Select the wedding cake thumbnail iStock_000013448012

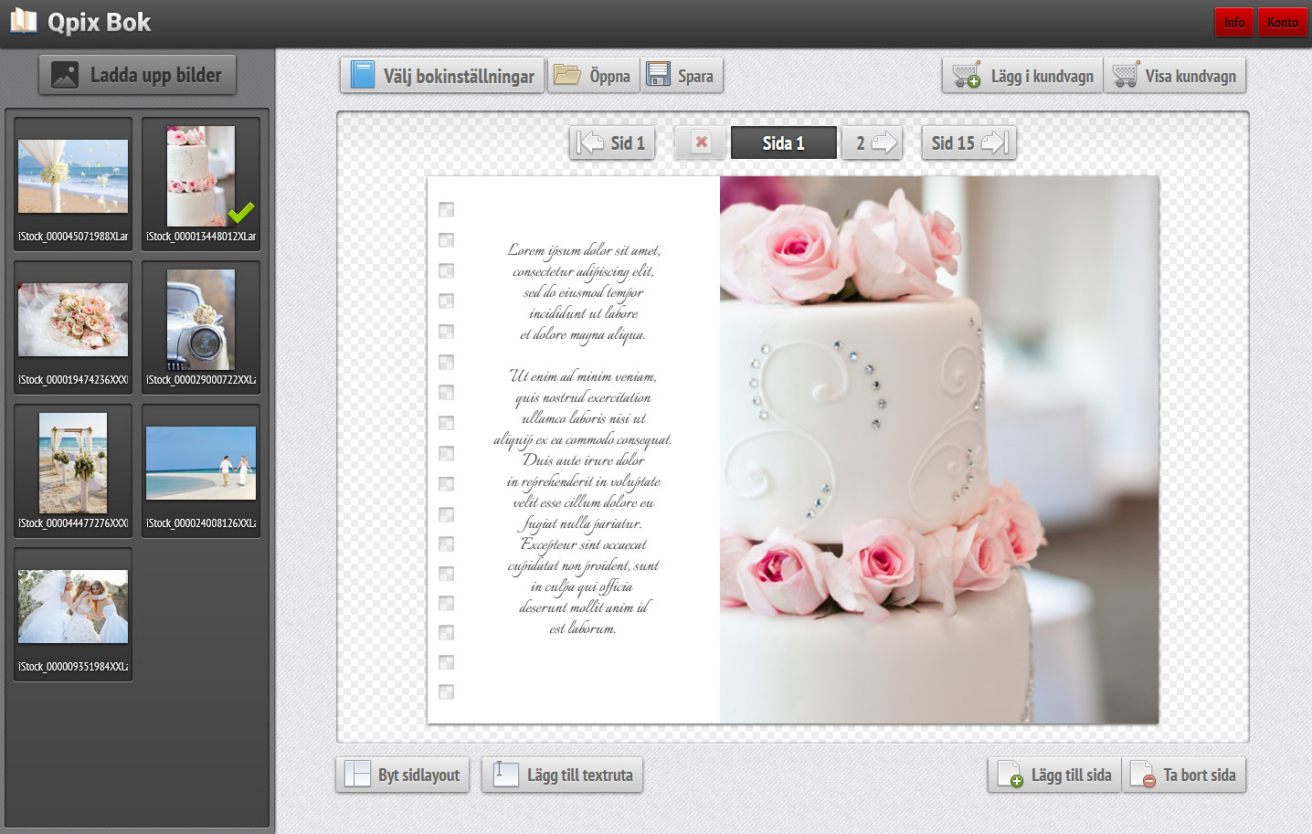coord(201,183)
